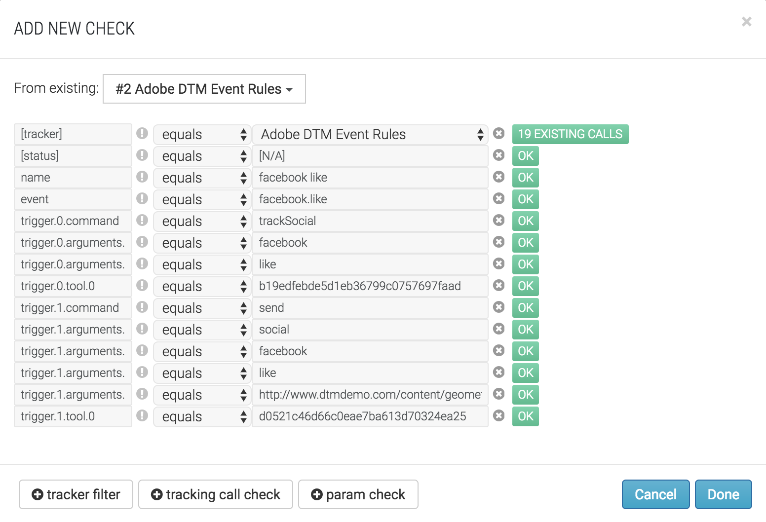Click the exclamation icon on the 'social' row
The width and height of the screenshot is (766, 522).
142,329
